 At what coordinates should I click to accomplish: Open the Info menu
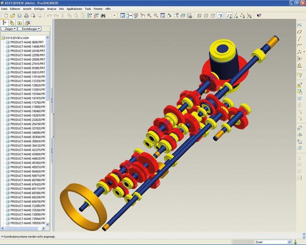tap(62, 9)
